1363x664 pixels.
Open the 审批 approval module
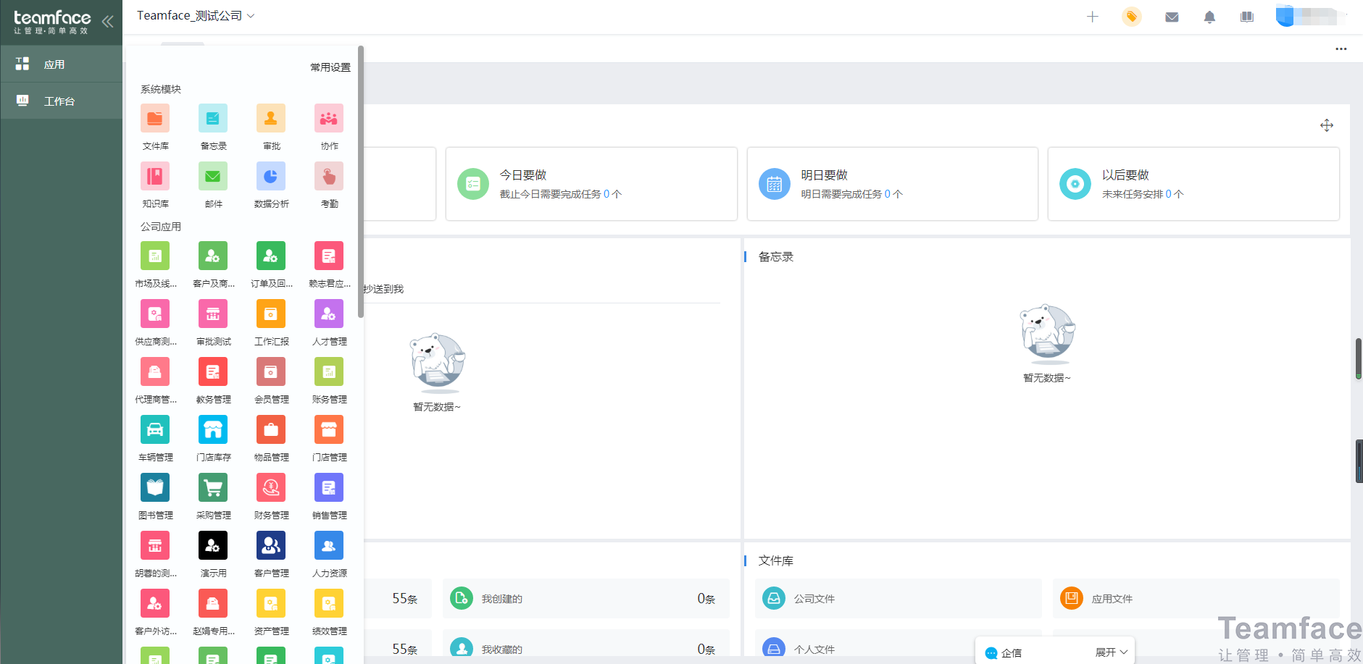(x=271, y=119)
